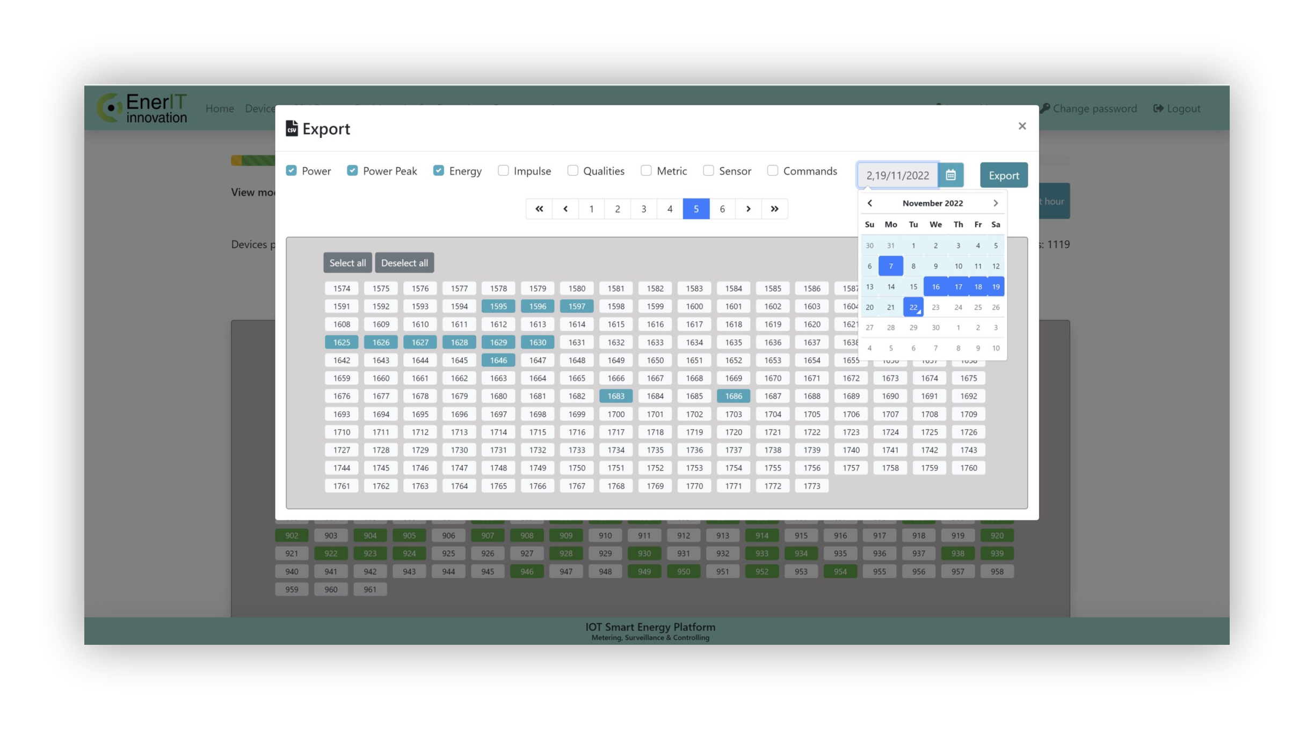Enable the Impulse checkbox

coord(503,171)
